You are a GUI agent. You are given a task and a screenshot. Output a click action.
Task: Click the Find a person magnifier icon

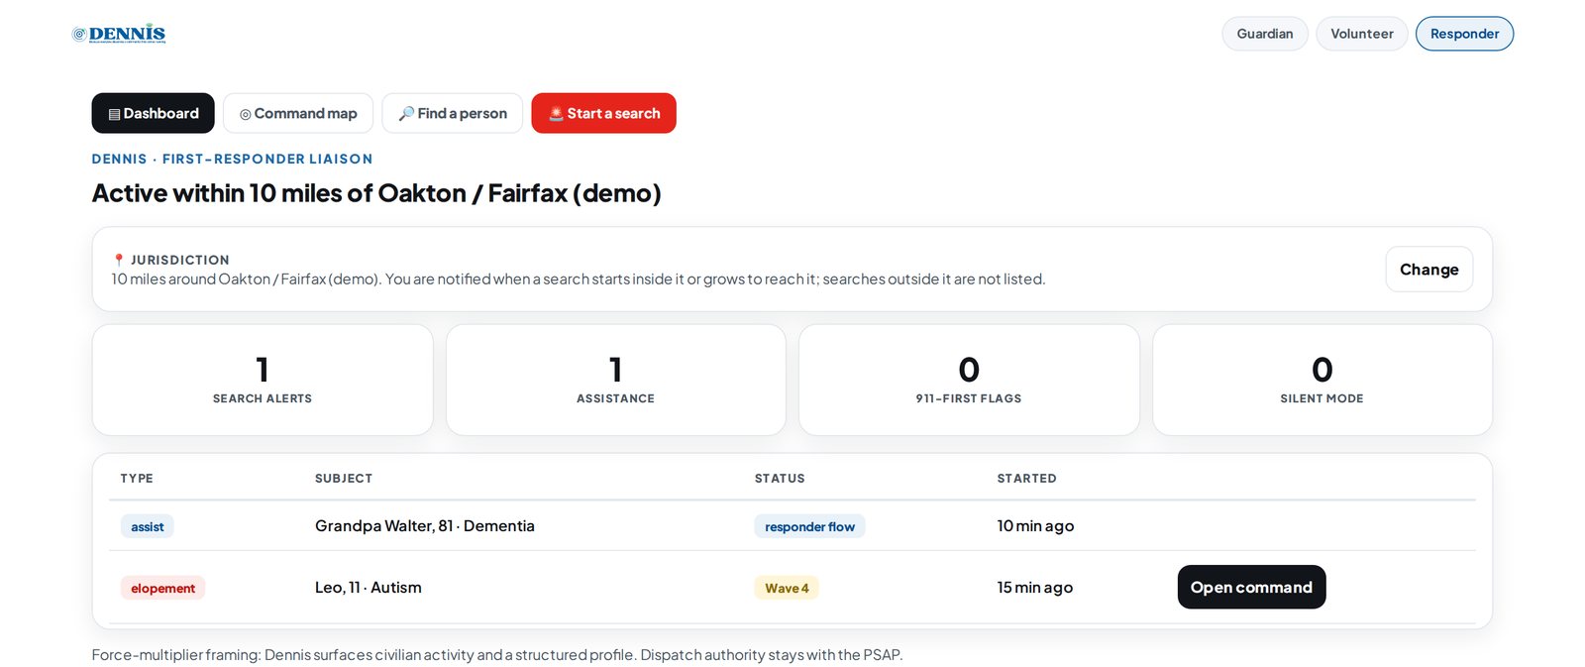(x=406, y=114)
